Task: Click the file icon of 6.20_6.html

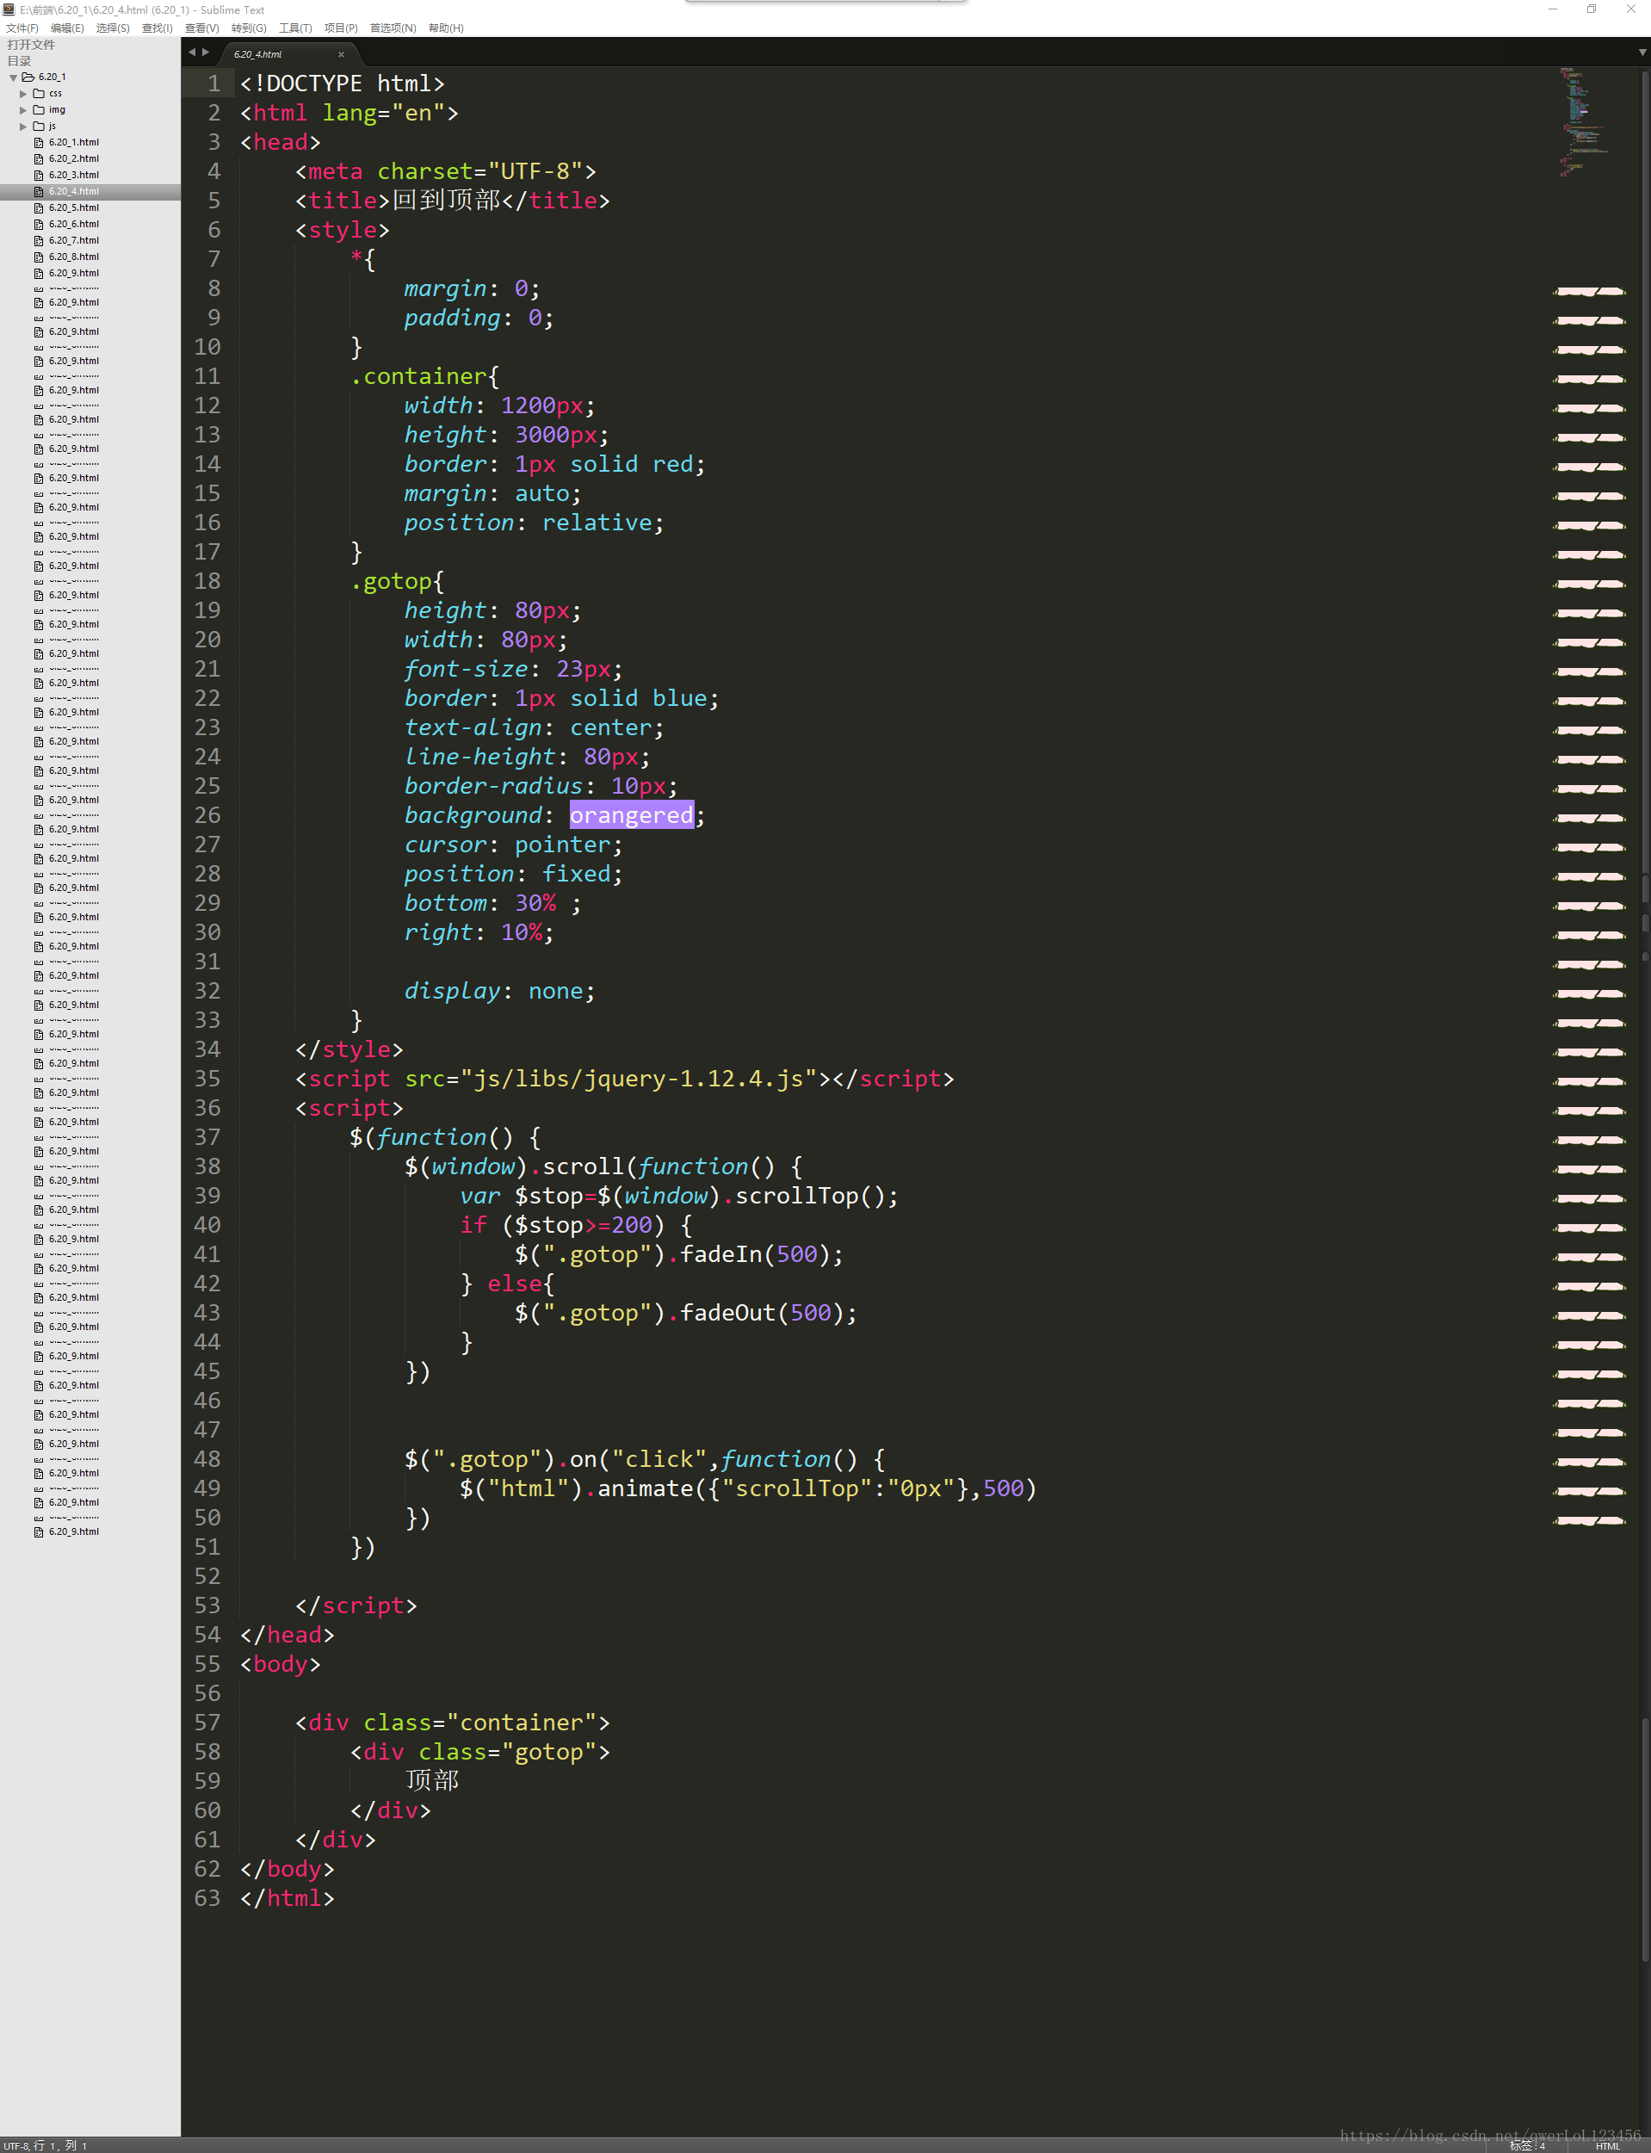Action: 40,224
